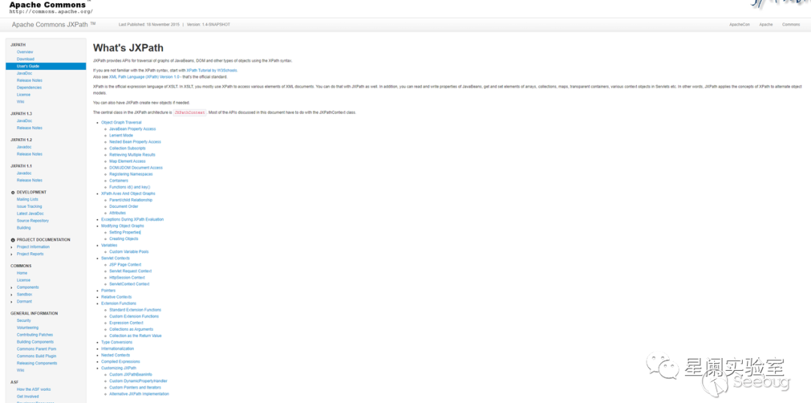
Task: Click the JXPathContext code reference
Action: tap(190, 112)
